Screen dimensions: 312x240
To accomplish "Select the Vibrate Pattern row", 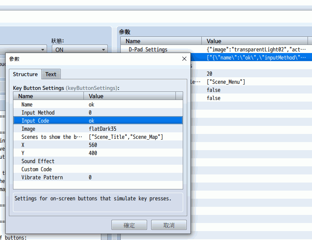I will [98, 177].
